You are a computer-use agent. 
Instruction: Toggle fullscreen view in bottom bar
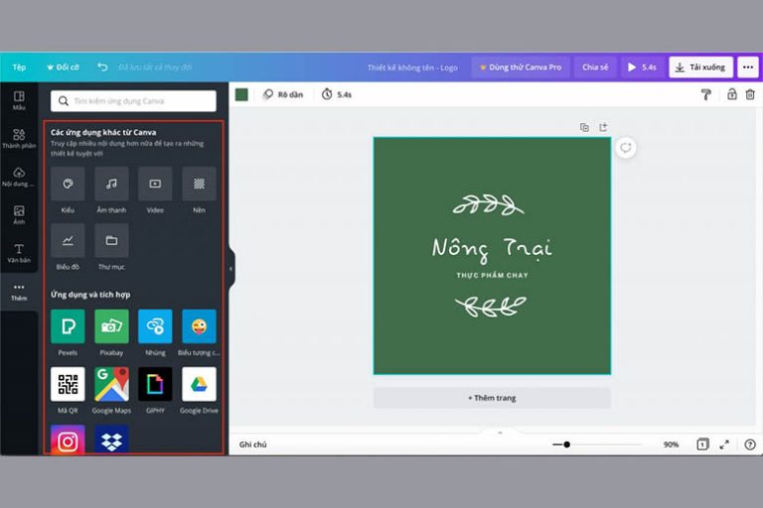(x=724, y=444)
